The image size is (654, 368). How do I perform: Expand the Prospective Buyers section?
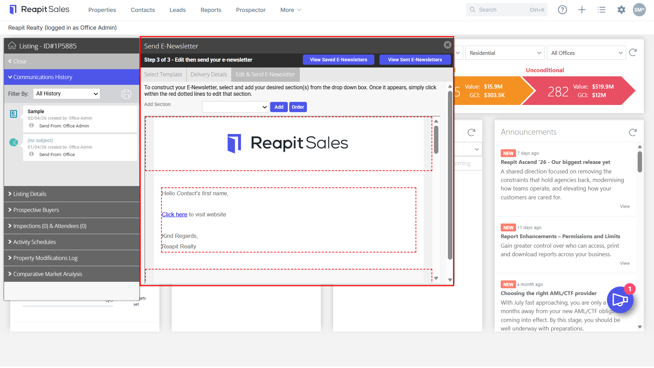click(72, 210)
